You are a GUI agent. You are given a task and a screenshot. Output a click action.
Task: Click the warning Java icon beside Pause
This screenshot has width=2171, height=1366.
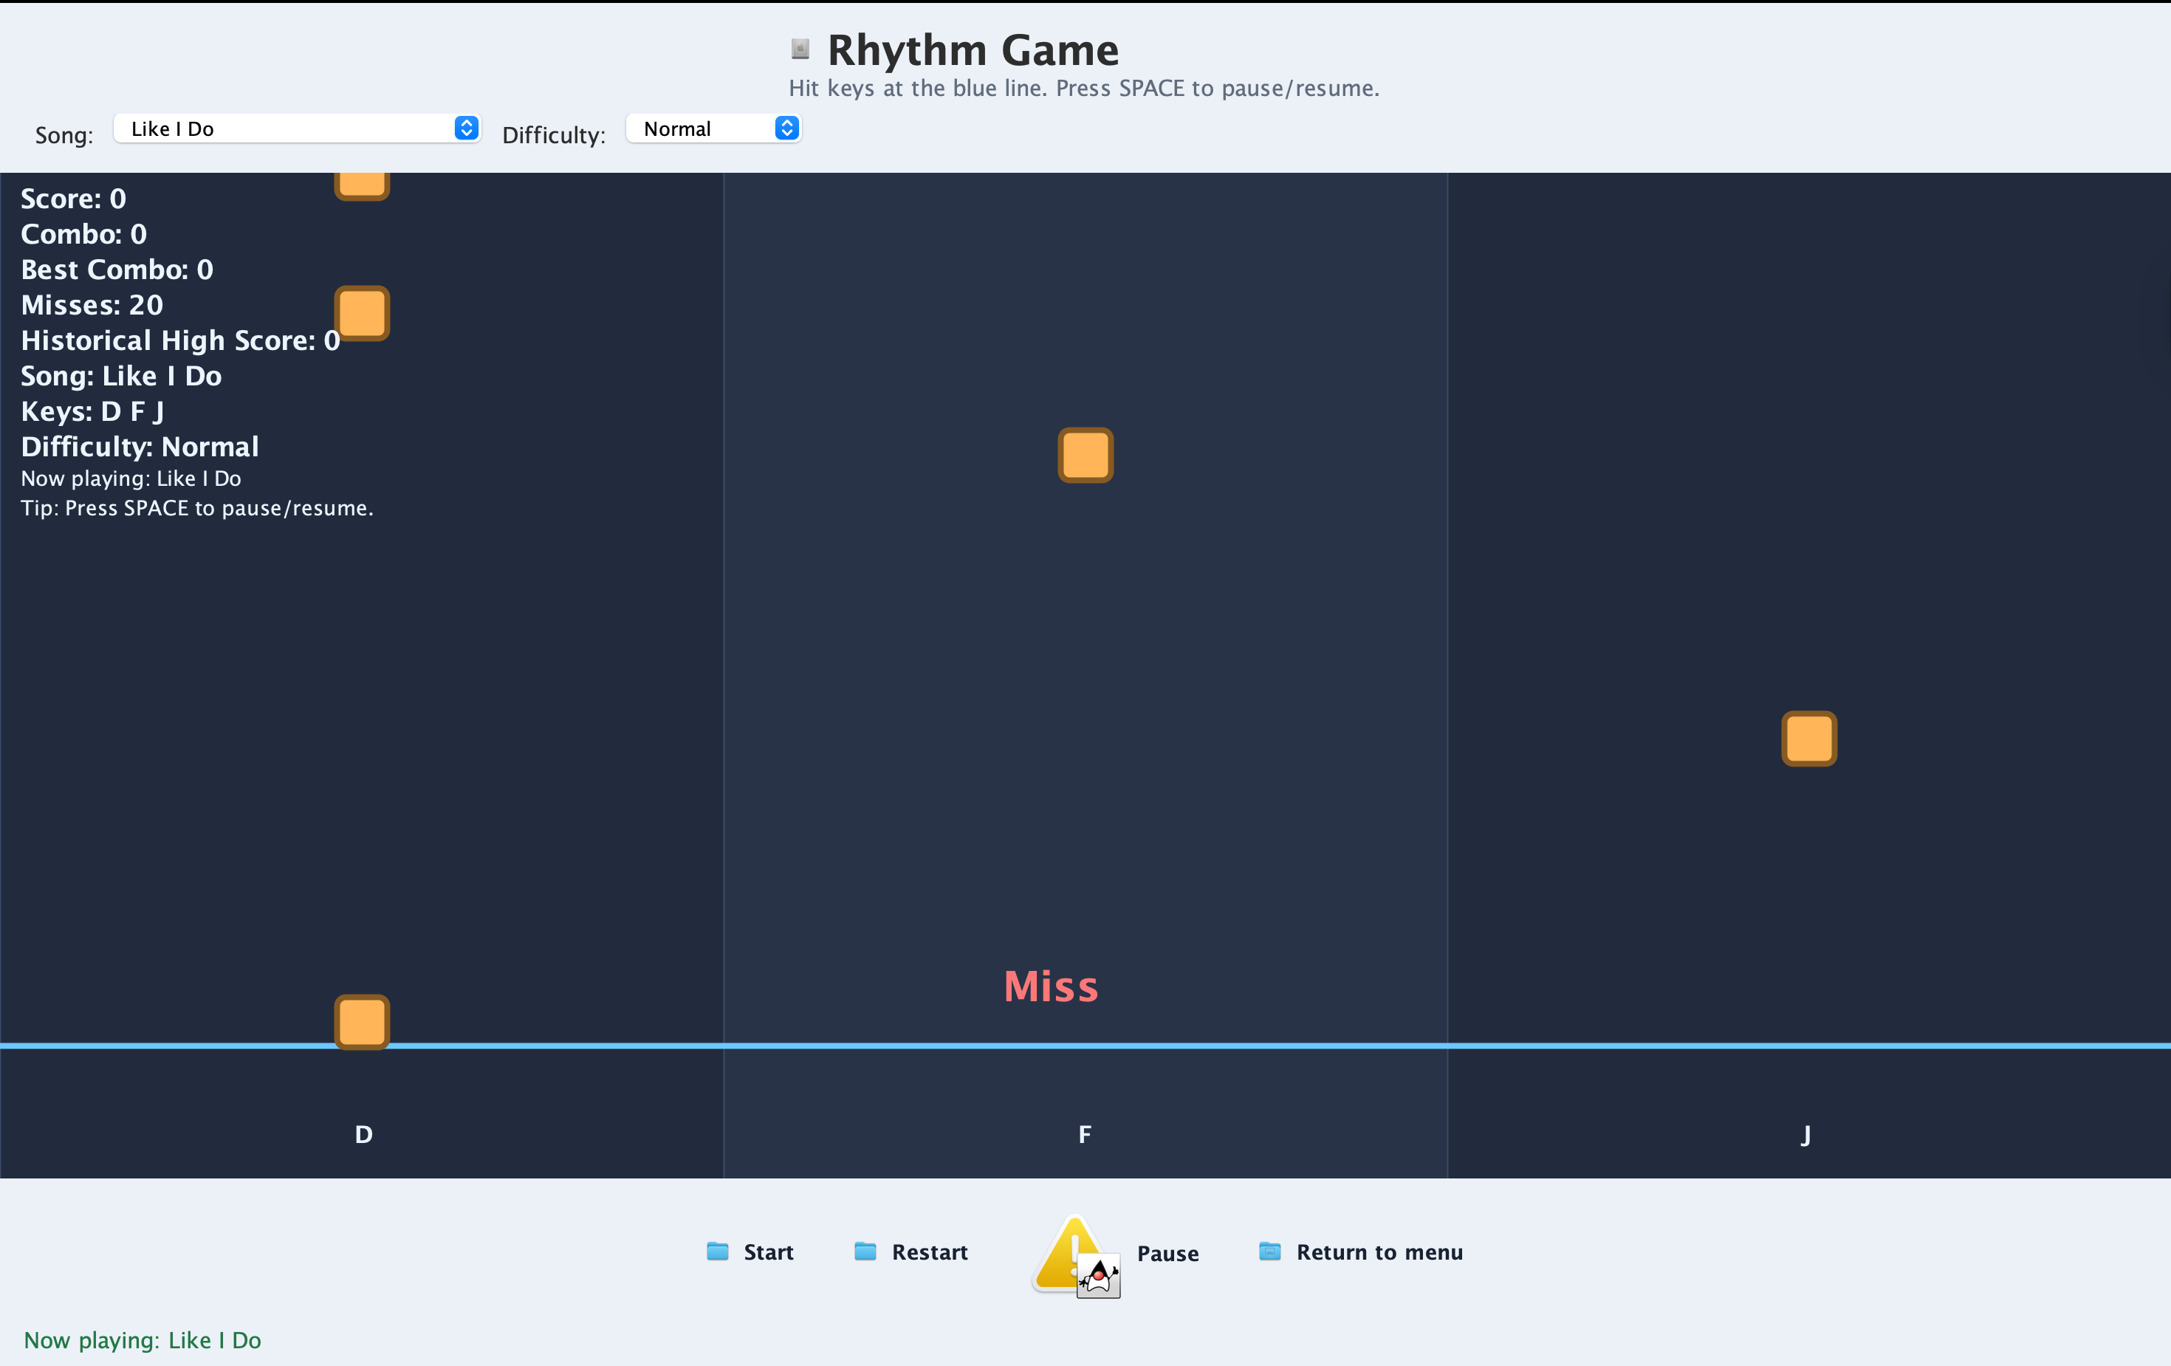[x=1077, y=1255]
